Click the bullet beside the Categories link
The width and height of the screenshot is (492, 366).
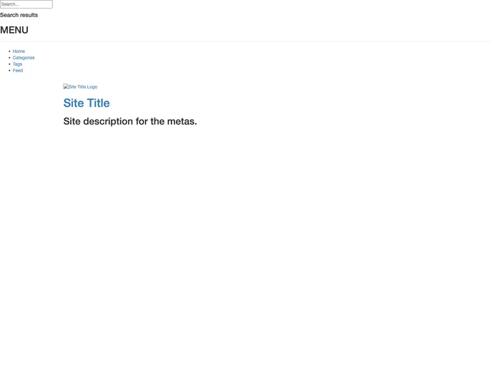point(9,58)
